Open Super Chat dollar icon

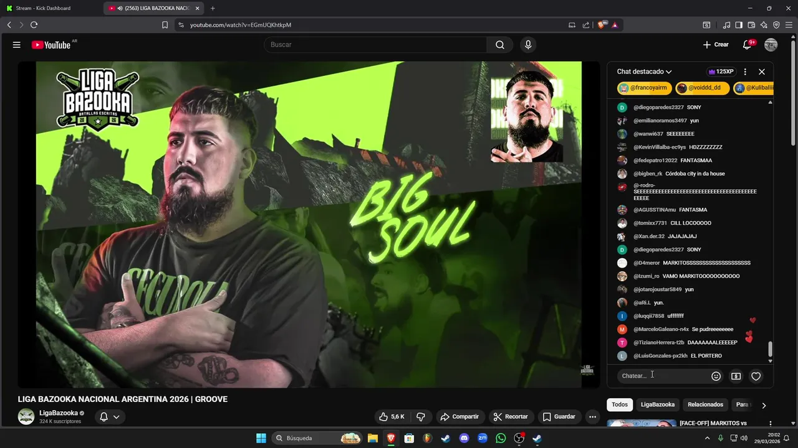[x=736, y=376]
